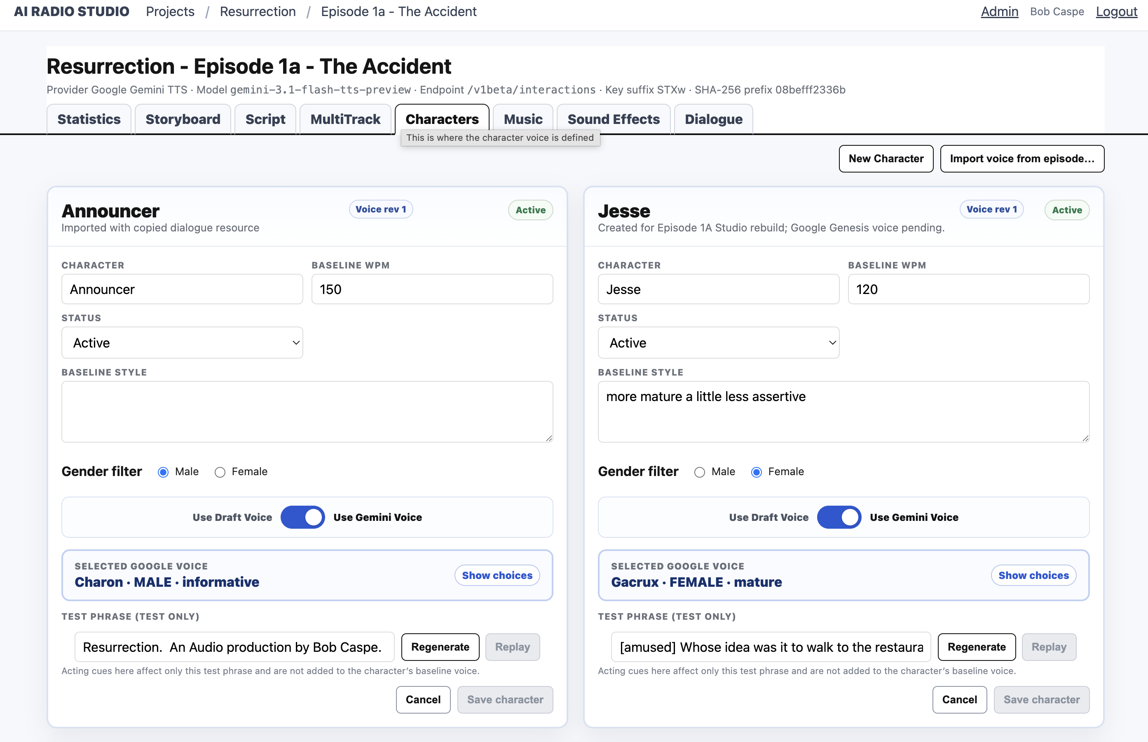1148x742 pixels.
Task: Open the Admin link
Action: tap(1000, 12)
